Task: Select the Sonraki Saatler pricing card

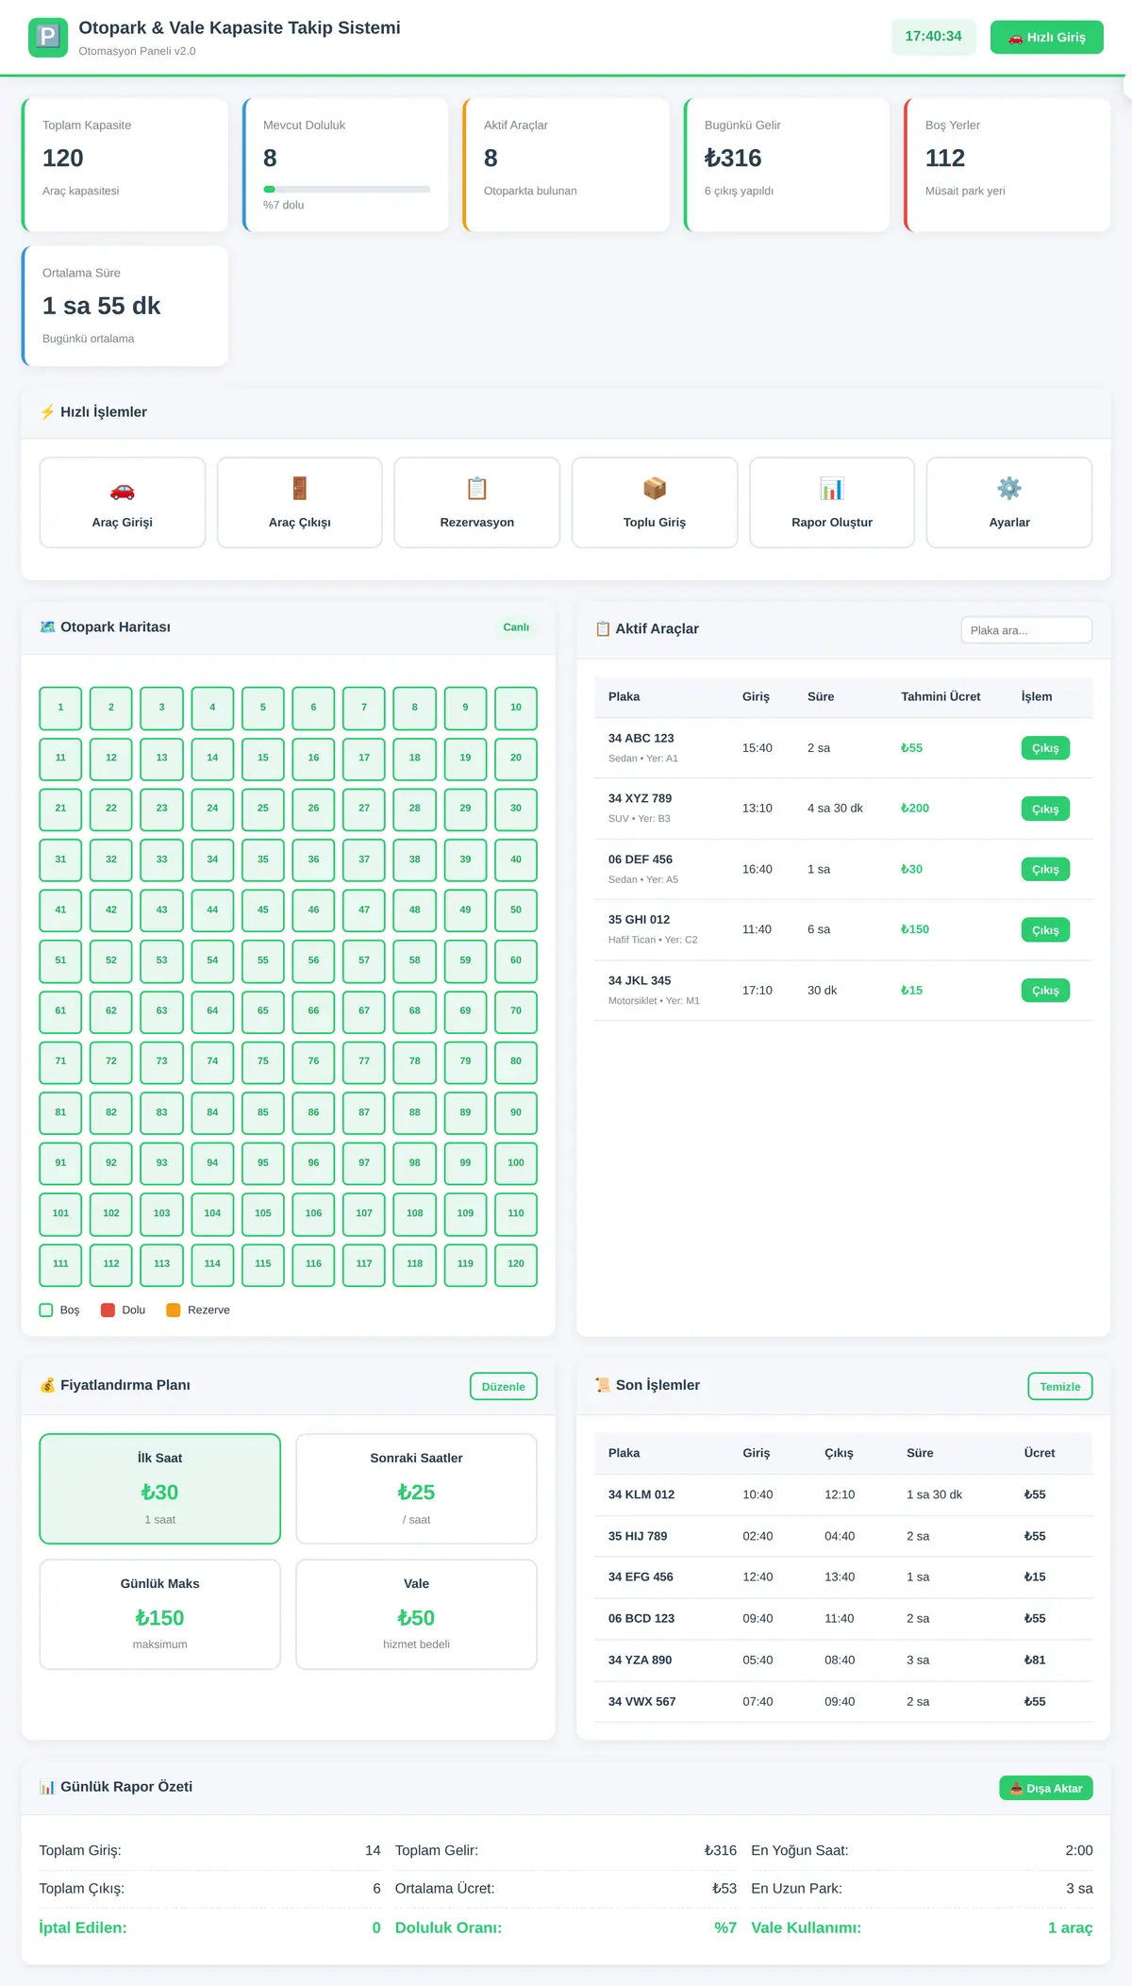Action: pos(417,1489)
